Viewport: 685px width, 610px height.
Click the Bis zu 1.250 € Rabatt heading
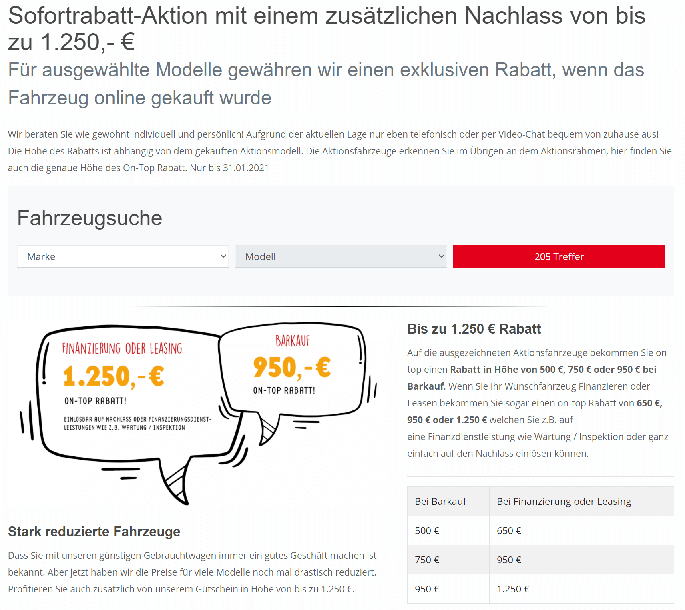coord(474,329)
